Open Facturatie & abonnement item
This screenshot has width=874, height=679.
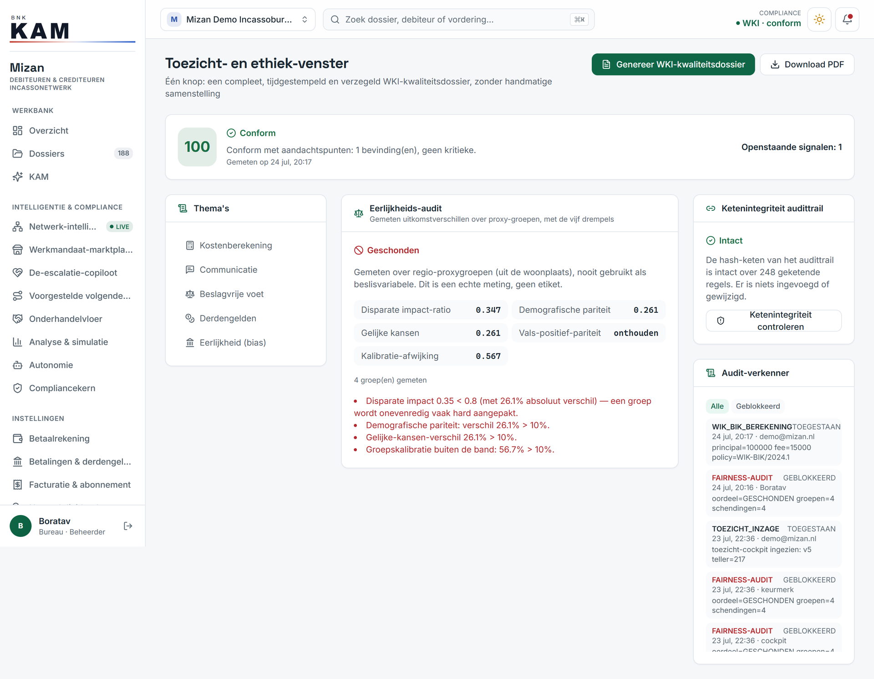tap(72, 485)
